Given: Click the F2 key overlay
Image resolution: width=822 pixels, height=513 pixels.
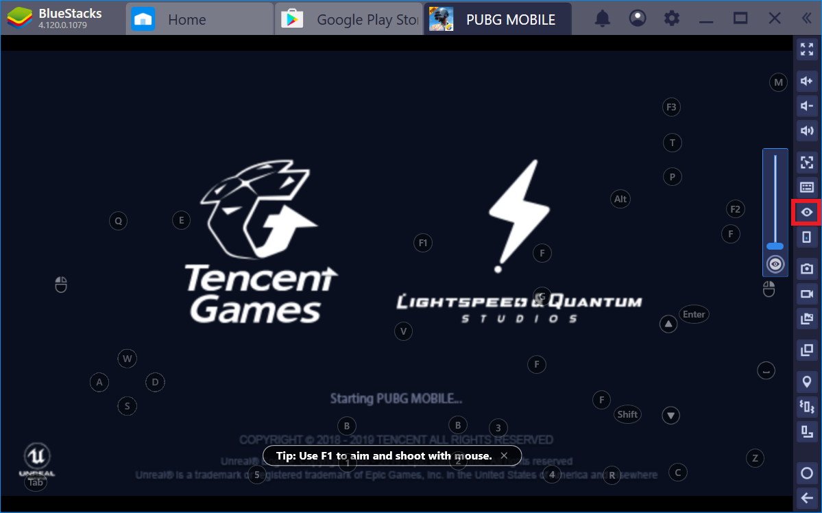Looking at the screenshot, I should pyautogui.click(x=735, y=209).
